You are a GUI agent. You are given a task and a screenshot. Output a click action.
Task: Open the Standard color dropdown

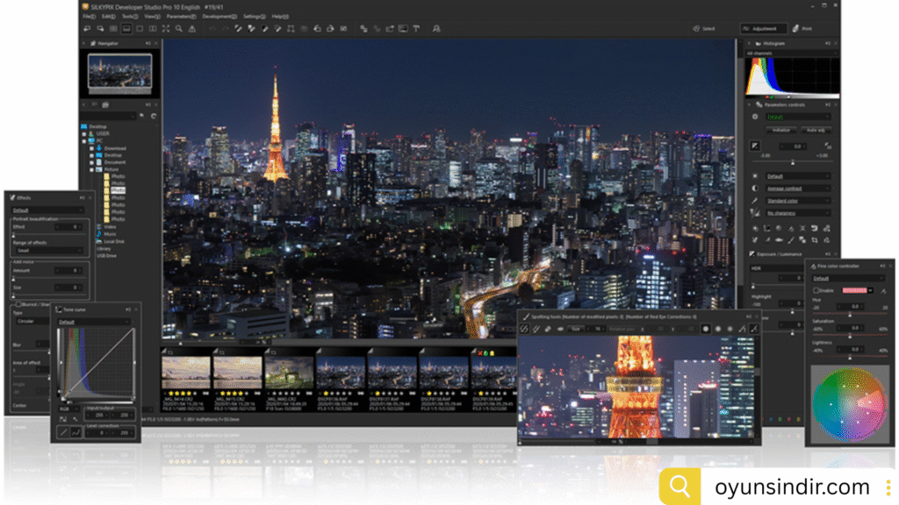pos(797,201)
